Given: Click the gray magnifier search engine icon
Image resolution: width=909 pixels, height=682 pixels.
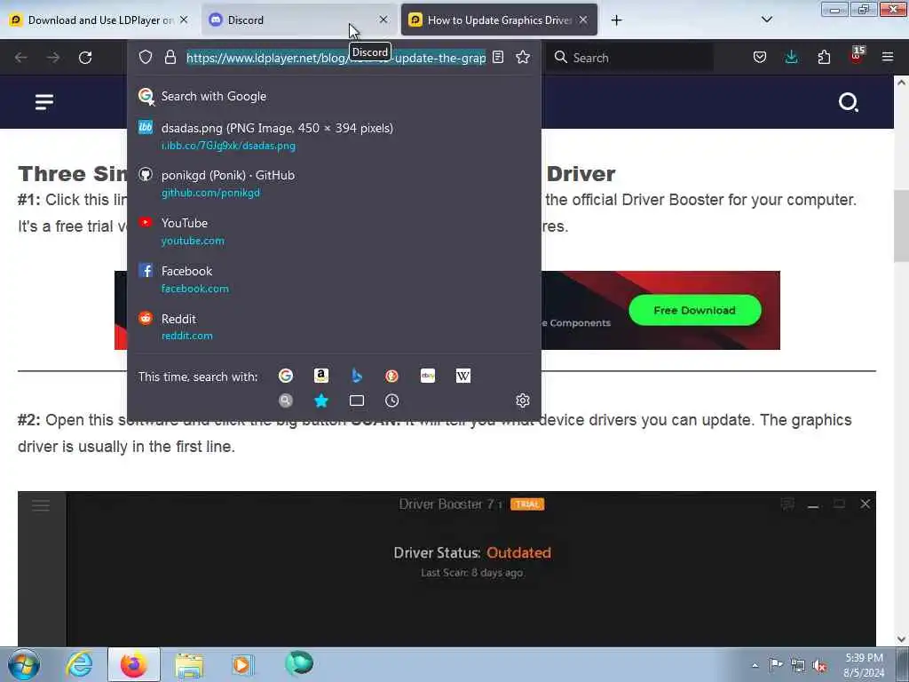Looking at the screenshot, I should pos(286,400).
